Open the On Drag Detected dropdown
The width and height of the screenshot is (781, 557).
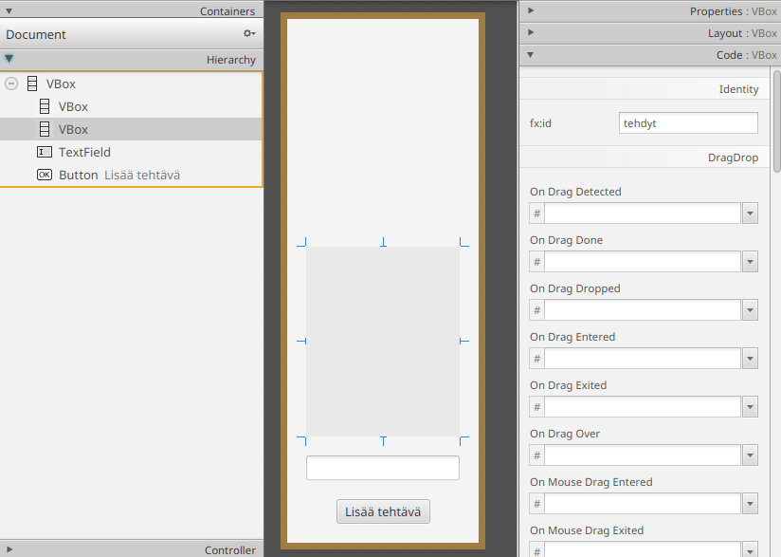click(750, 214)
